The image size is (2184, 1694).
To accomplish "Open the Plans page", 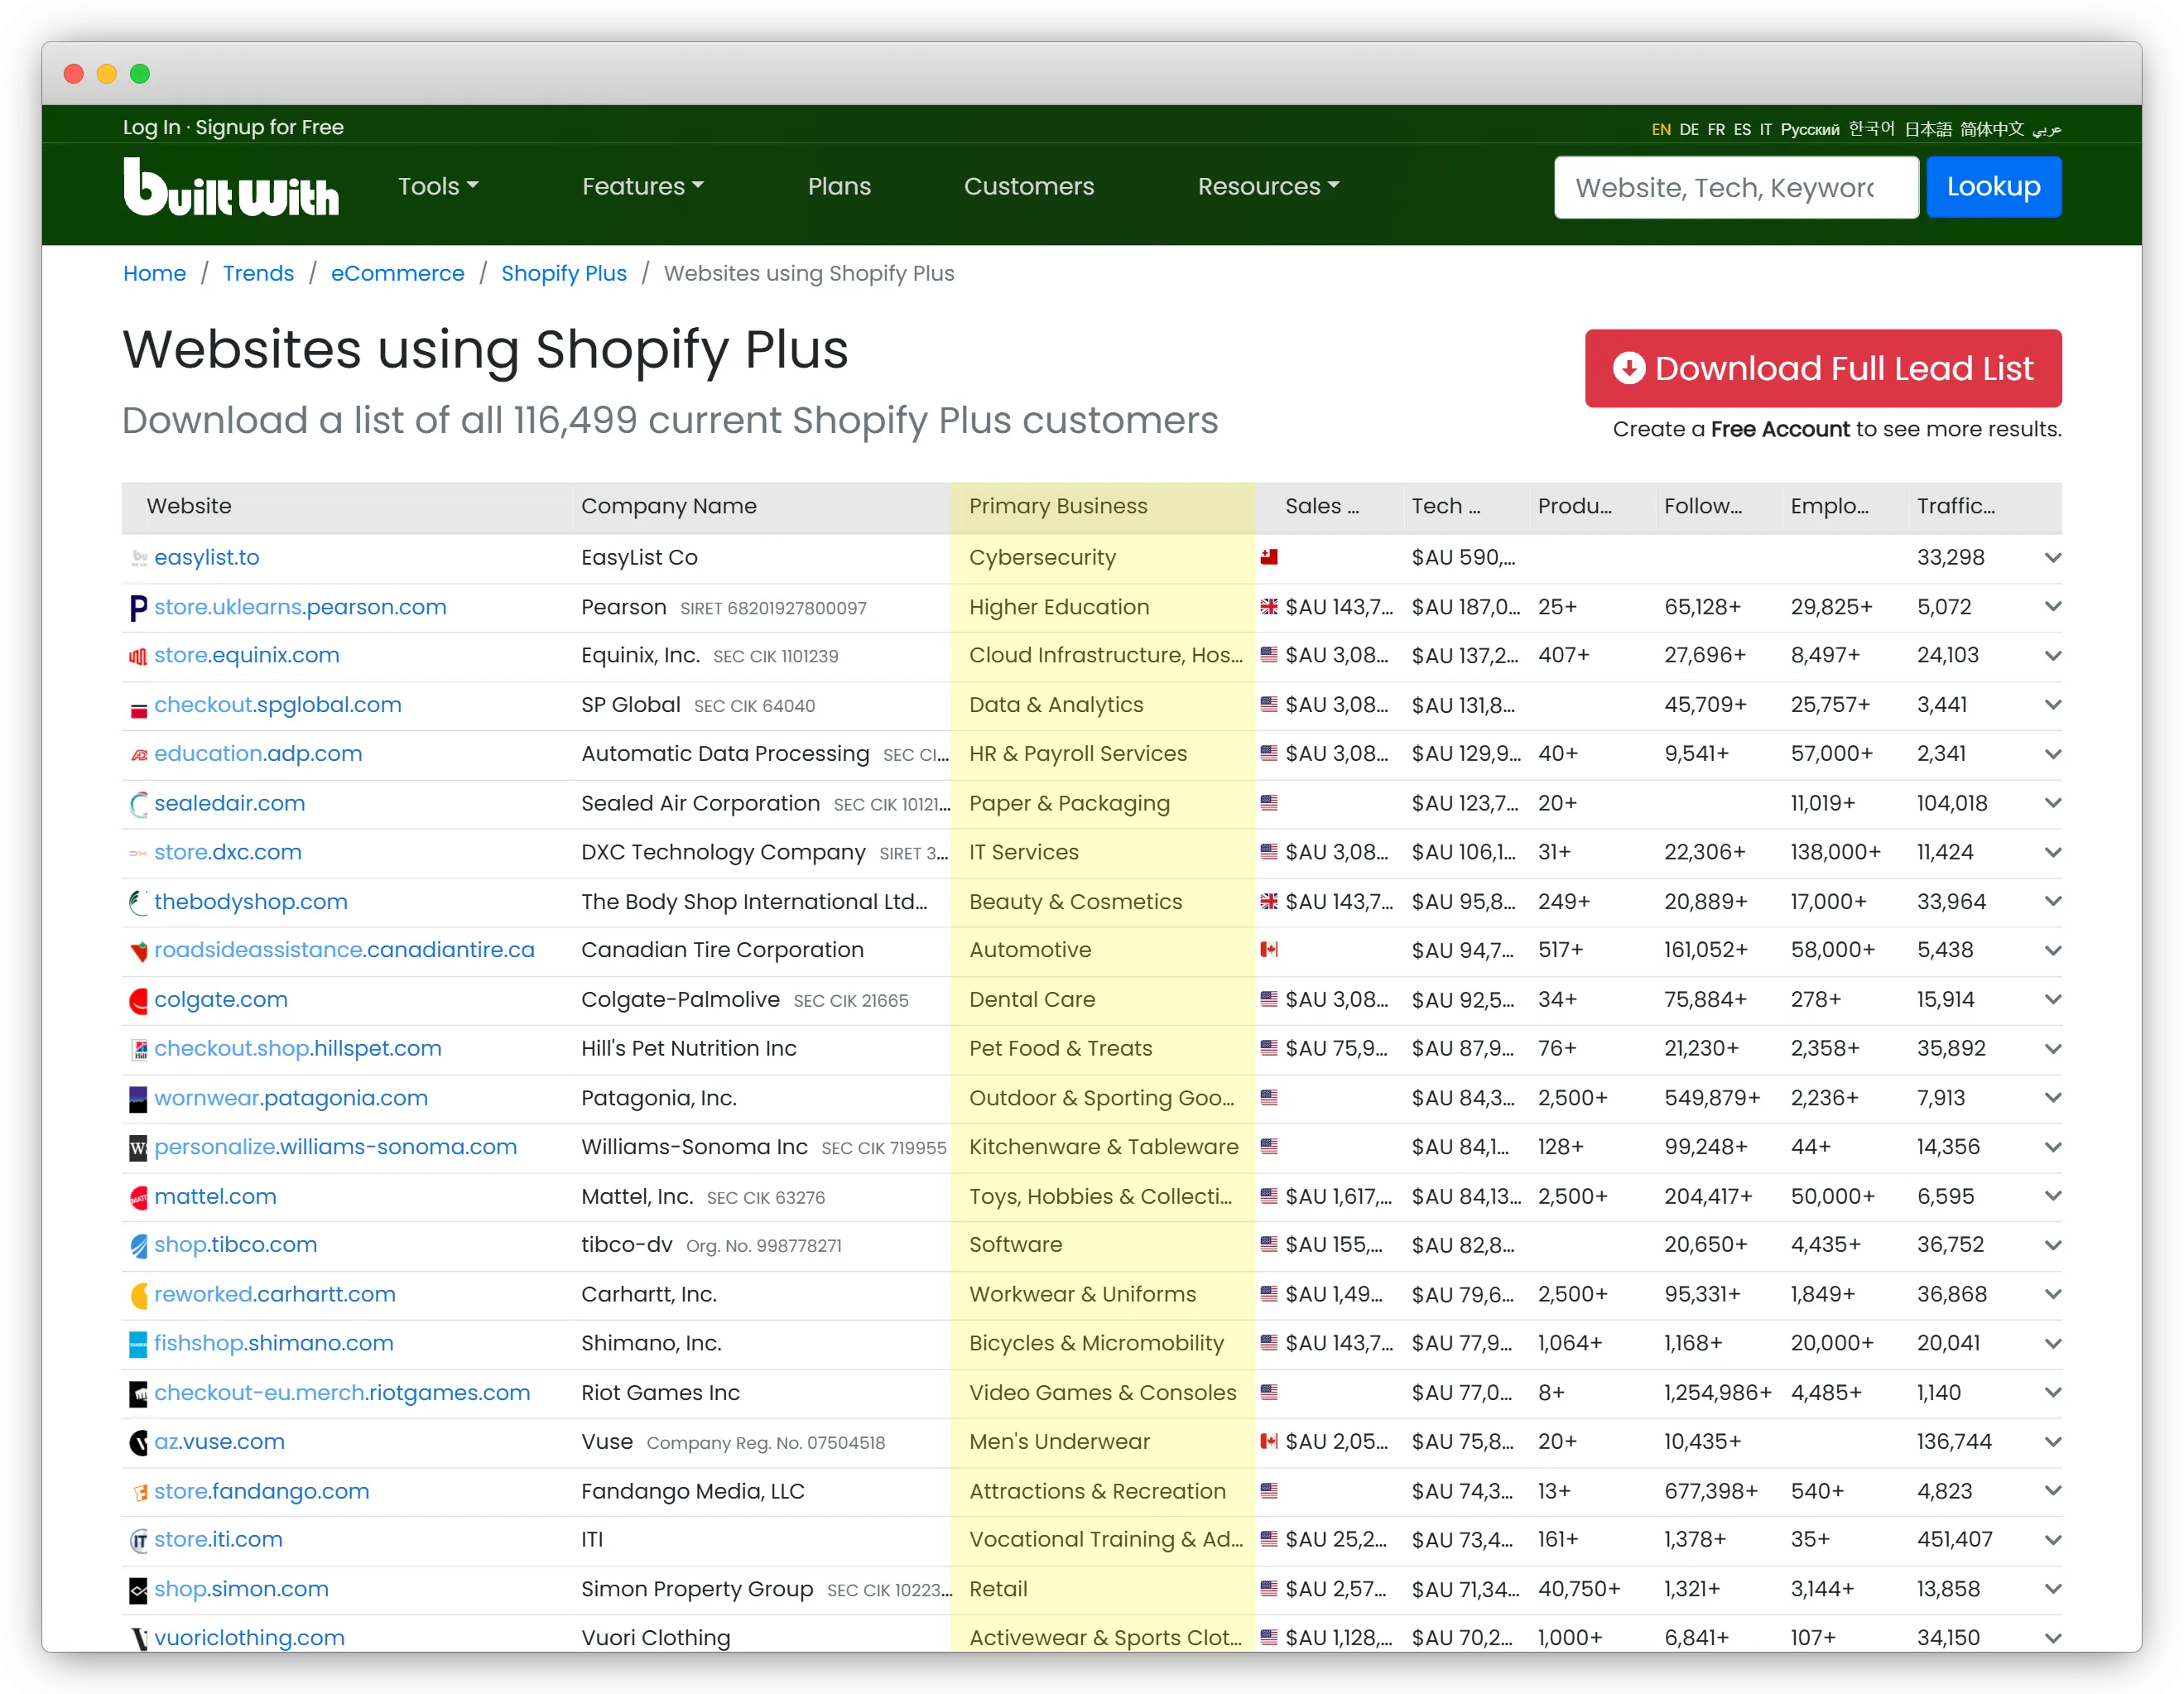I will (x=839, y=187).
